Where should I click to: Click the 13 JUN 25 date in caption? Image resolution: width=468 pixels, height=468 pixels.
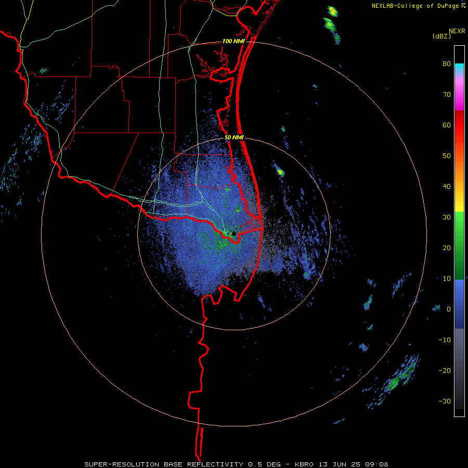coord(339,464)
